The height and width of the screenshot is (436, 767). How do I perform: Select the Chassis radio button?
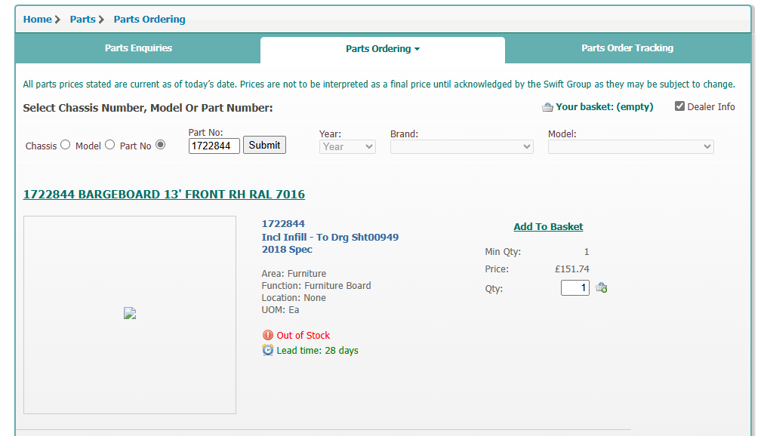point(65,145)
